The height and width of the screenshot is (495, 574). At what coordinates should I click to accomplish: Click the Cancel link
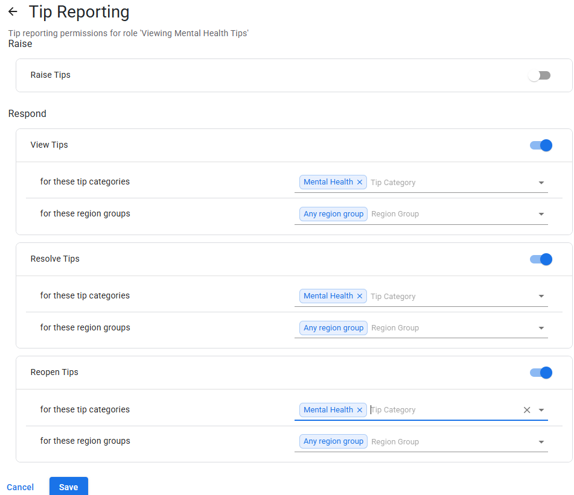20,487
